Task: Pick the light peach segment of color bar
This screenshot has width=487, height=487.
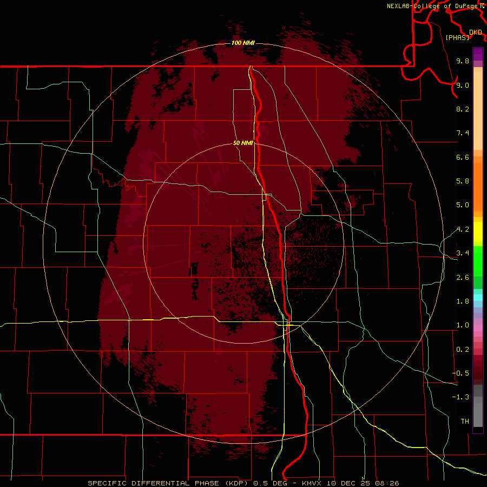Action: pos(478,111)
